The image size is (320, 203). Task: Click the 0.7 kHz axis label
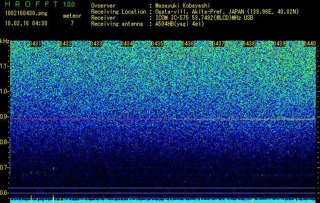click(5, 167)
